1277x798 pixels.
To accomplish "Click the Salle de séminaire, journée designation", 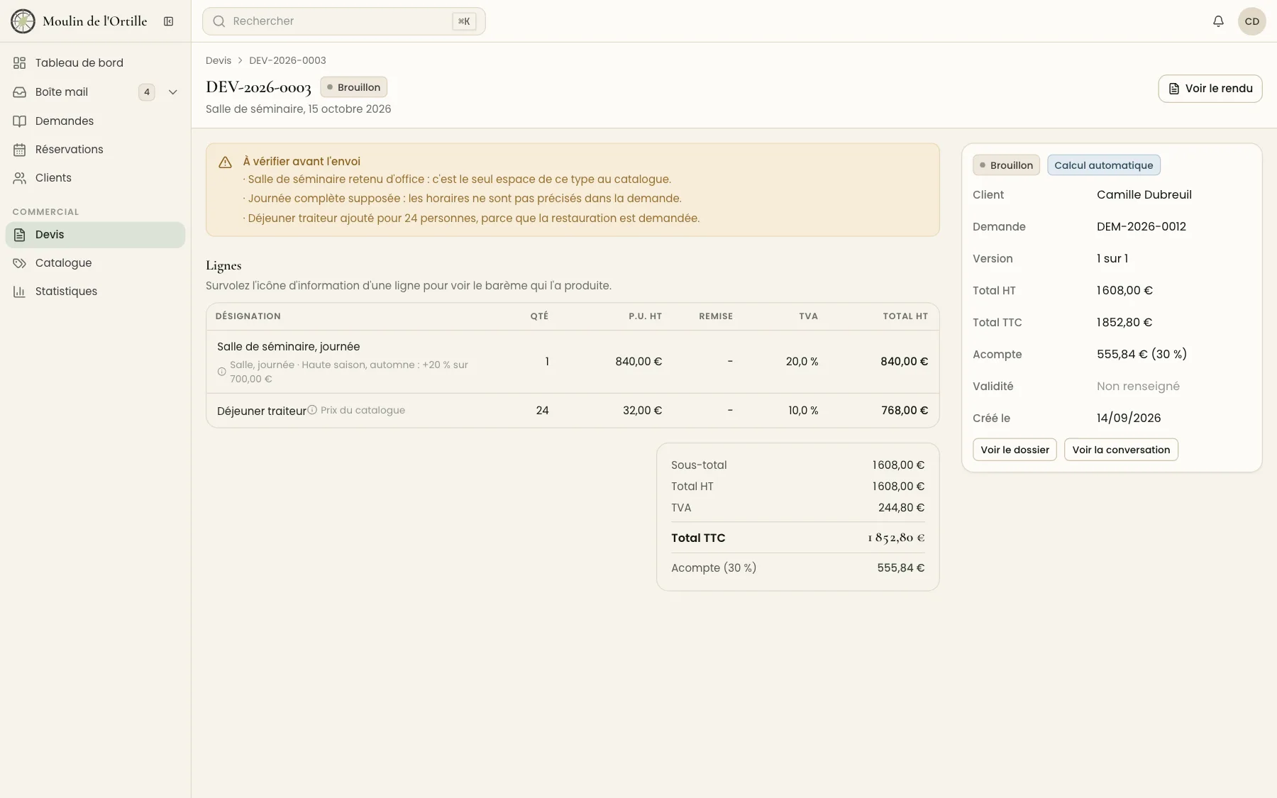I will pyautogui.click(x=289, y=347).
